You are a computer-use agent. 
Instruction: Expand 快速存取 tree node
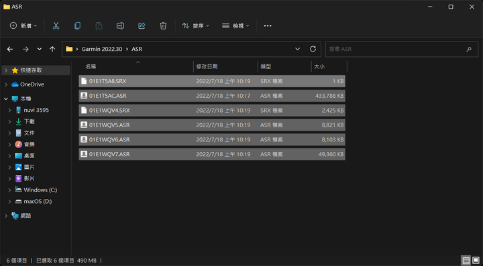click(x=6, y=70)
